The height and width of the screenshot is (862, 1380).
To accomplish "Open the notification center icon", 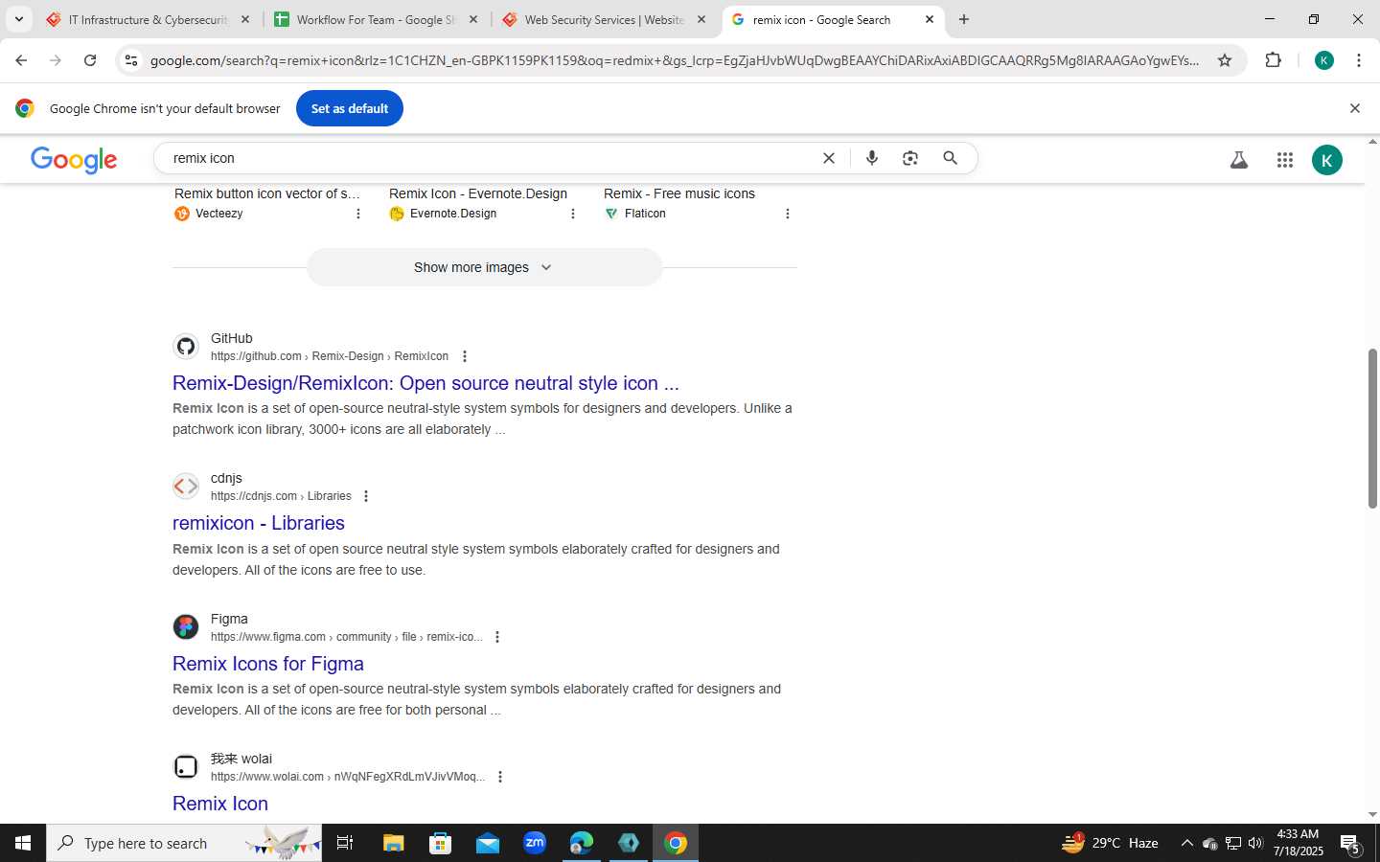I will click(1350, 844).
